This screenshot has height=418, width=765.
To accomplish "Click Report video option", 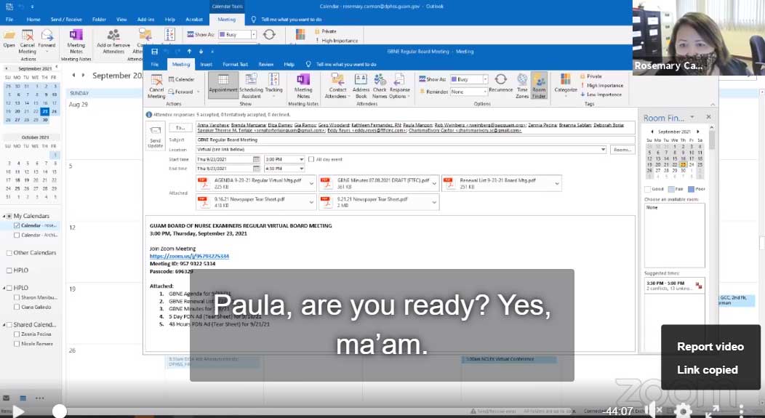I will 710,347.
